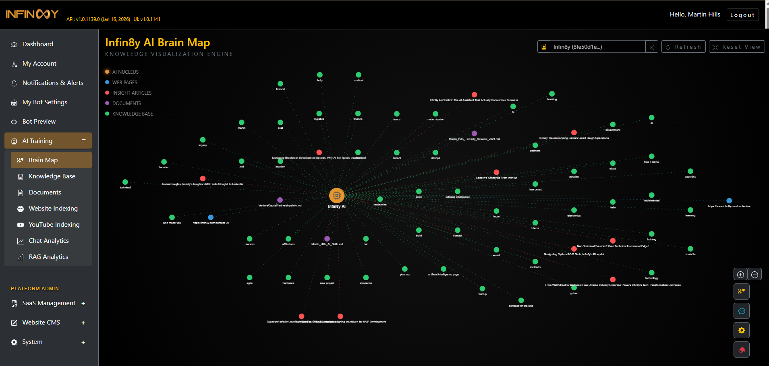Open My Bot Settings
The width and height of the screenshot is (769, 366).
pos(48,102)
